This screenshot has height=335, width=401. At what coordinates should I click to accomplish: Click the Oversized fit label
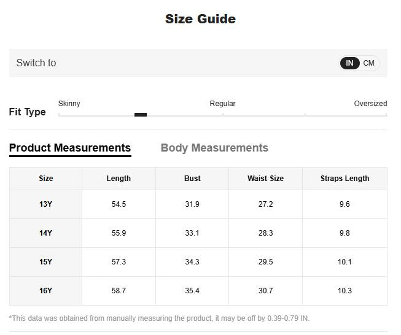[370, 104]
